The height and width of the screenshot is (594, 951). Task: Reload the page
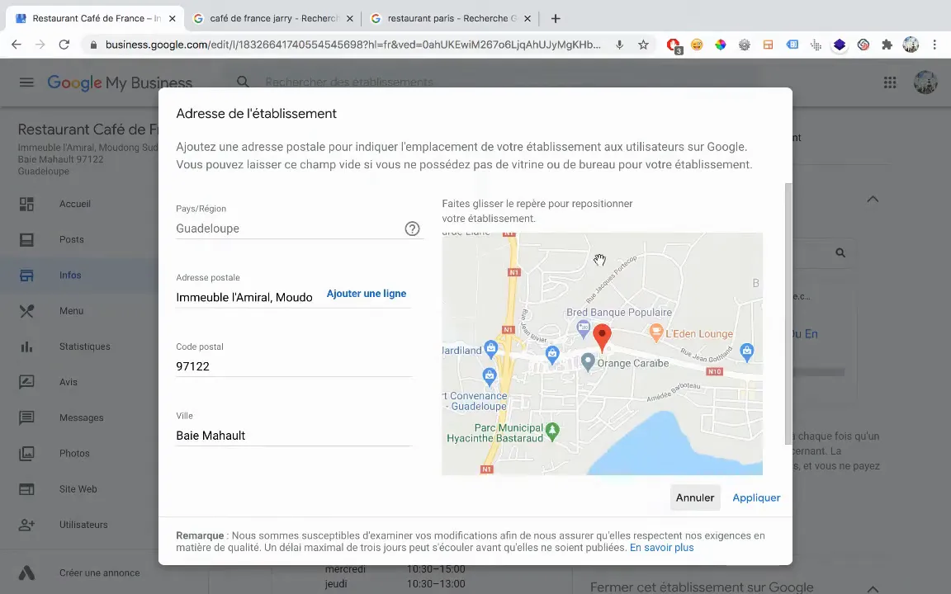[64, 45]
